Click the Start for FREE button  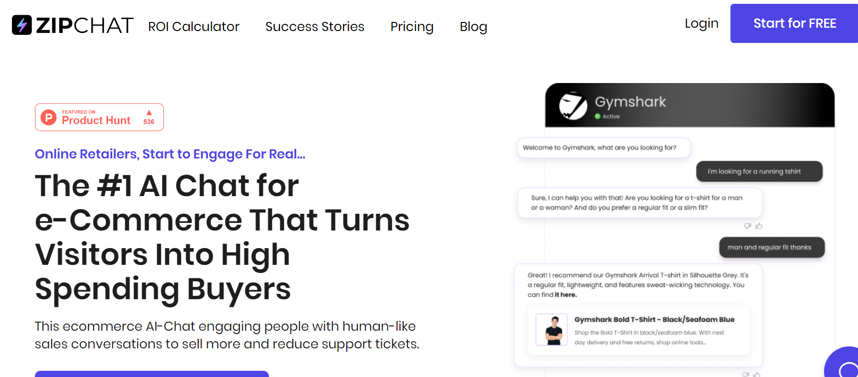click(794, 23)
